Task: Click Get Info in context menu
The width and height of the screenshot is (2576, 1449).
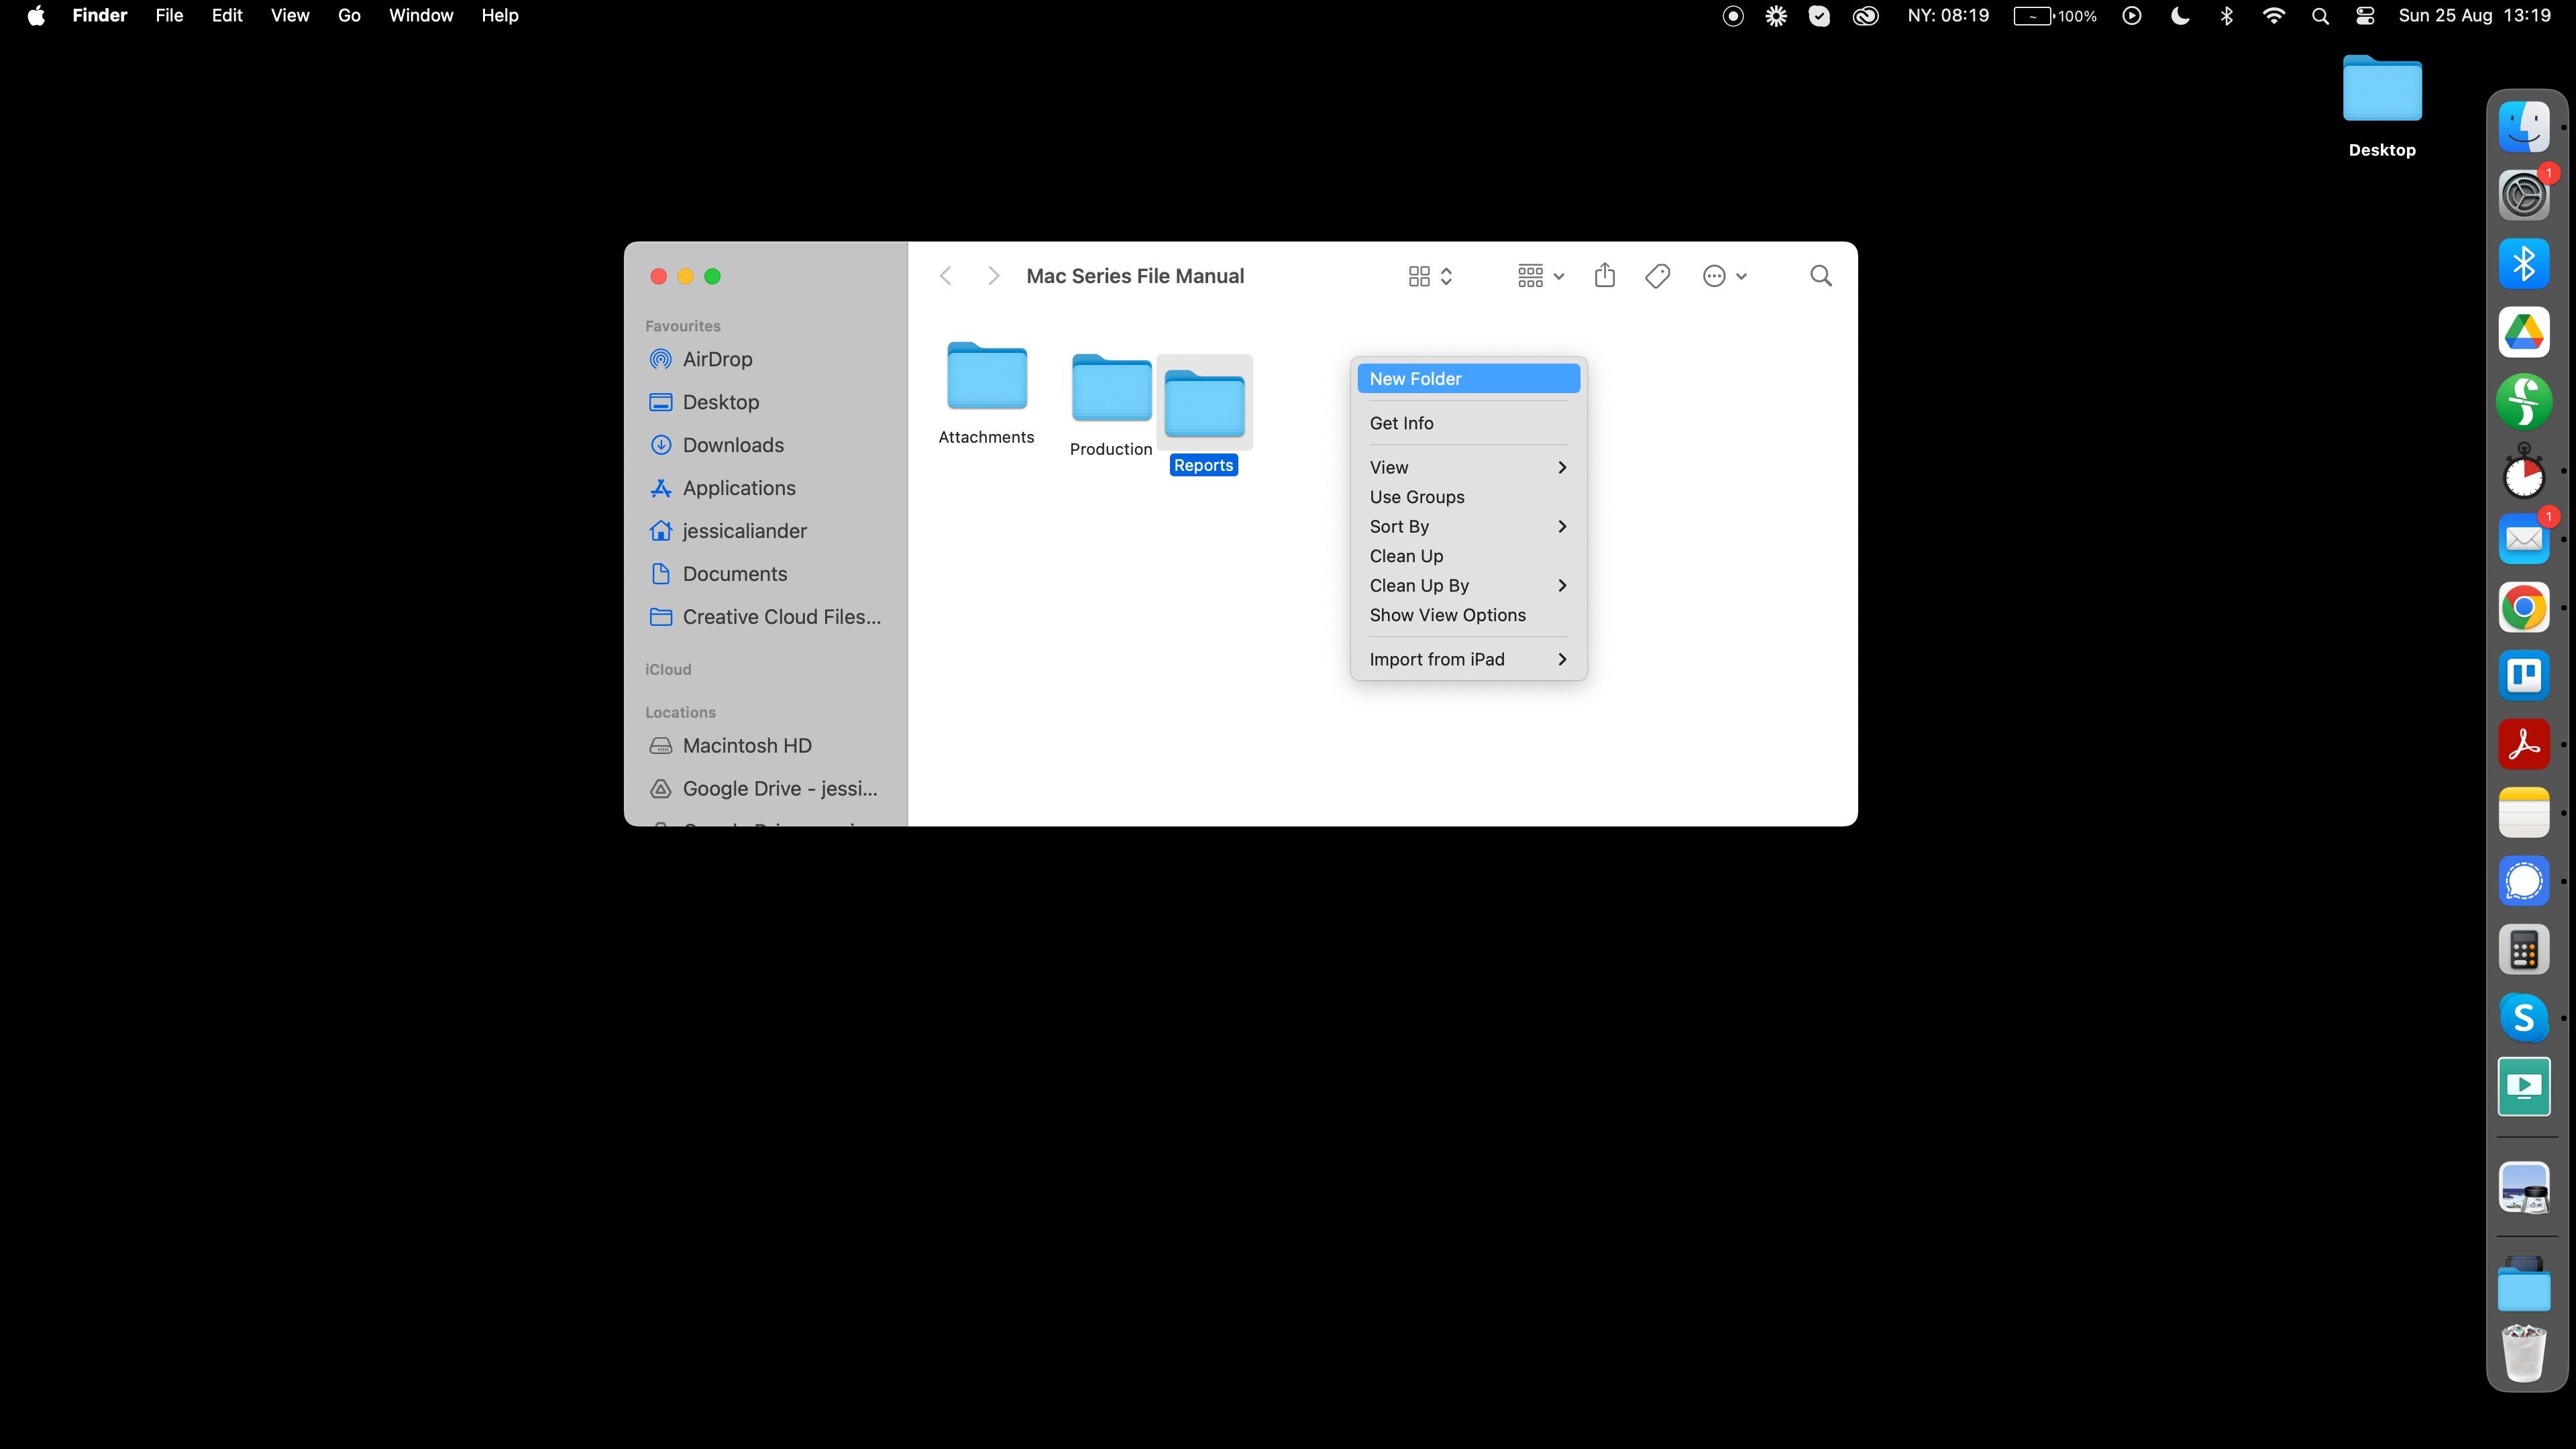Action: pos(1401,423)
